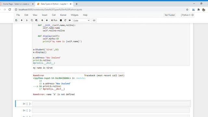Open the Help menu
The image size is (208, 117).
tap(85, 15)
